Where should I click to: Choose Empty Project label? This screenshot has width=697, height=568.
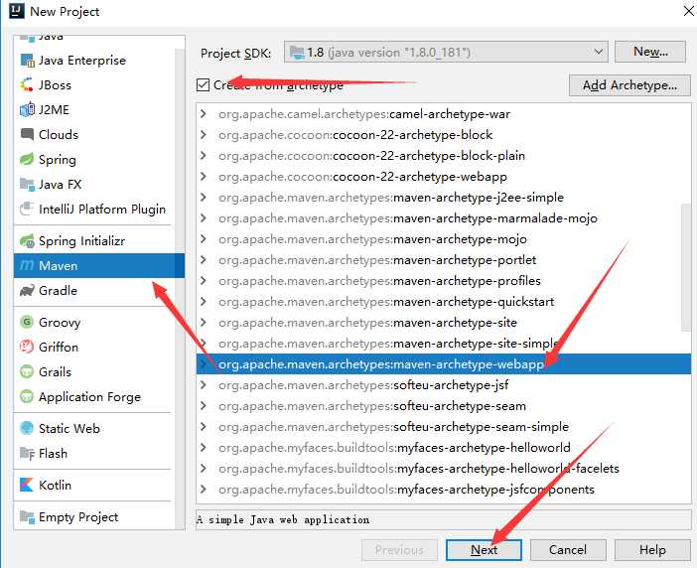[x=78, y=517]
